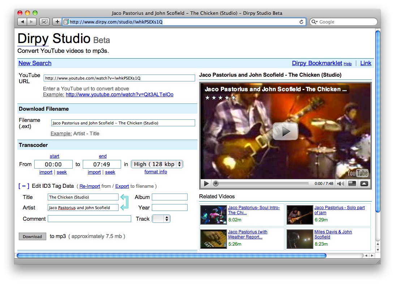Click the Comment input field
Viewport: 395px width, 284px height.
pos(89,219)
